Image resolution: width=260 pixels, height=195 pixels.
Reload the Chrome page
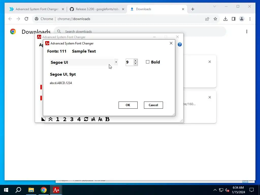(x=26, y=19)
